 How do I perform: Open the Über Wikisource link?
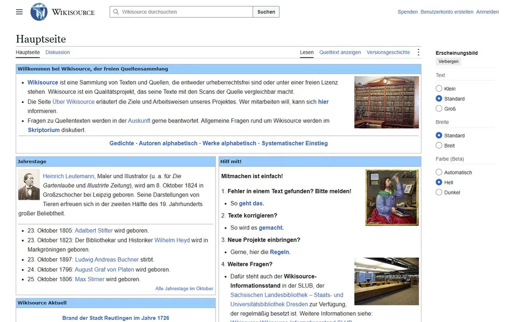(x=74, y=102)
